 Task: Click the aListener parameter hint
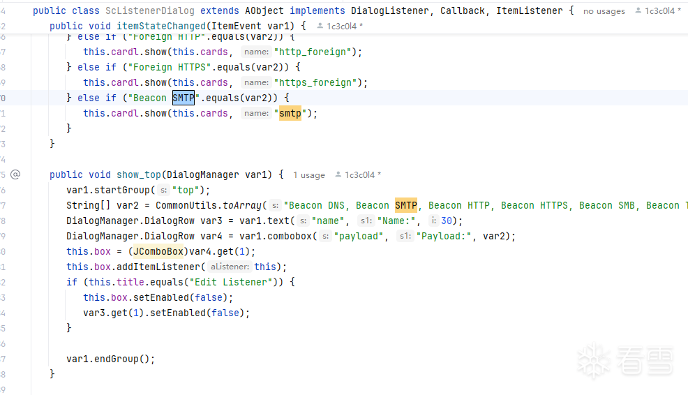tap(230, 267)
